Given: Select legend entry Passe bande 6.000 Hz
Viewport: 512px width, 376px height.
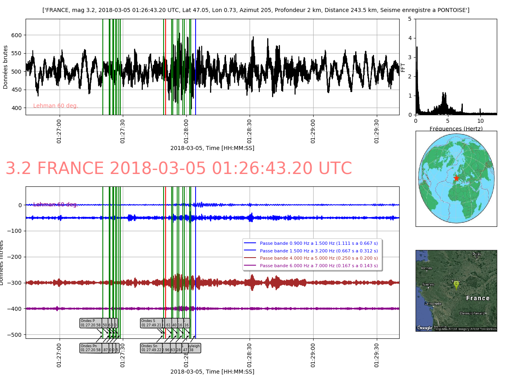Looking at the screenshot, I should click(x=318, y=266).
